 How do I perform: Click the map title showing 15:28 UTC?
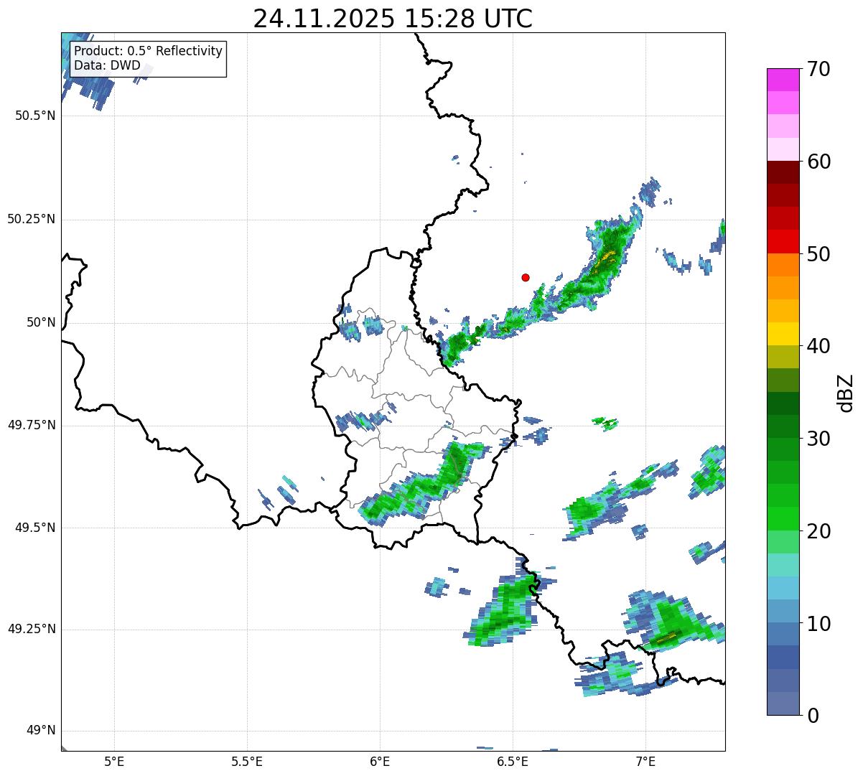click(393, 19)
